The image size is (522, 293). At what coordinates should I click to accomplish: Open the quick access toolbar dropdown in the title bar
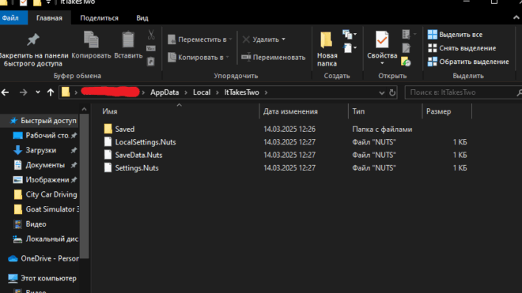tap(48, 2)
